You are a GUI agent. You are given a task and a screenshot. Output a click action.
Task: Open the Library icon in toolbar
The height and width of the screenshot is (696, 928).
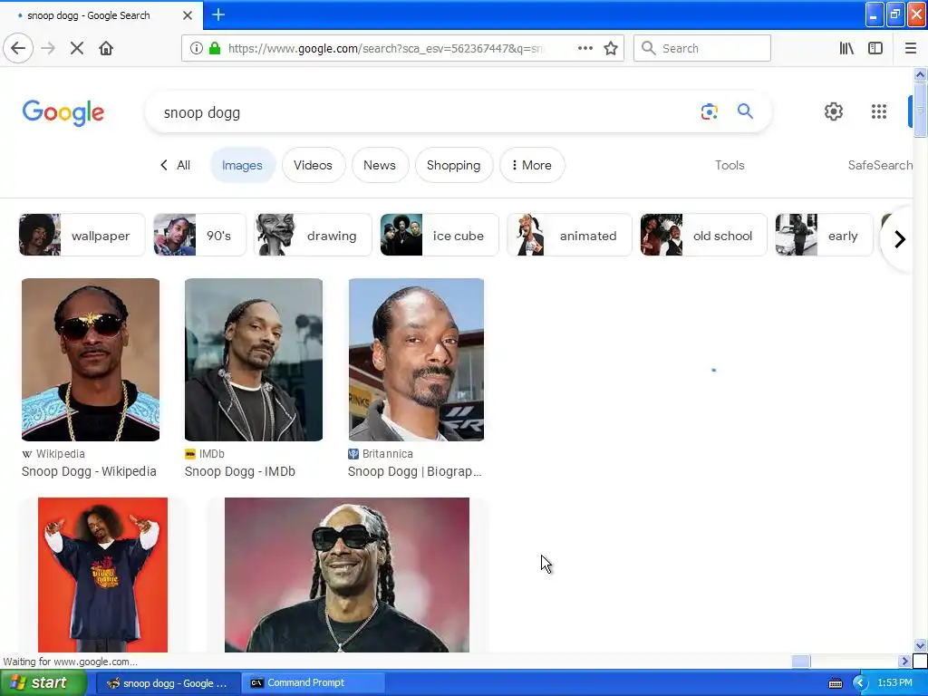pos(846,49)
